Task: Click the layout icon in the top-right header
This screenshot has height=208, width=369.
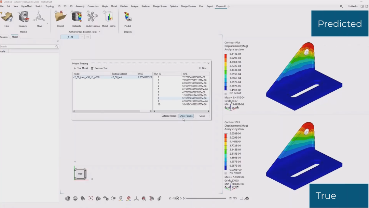Action: click(362, 6)
